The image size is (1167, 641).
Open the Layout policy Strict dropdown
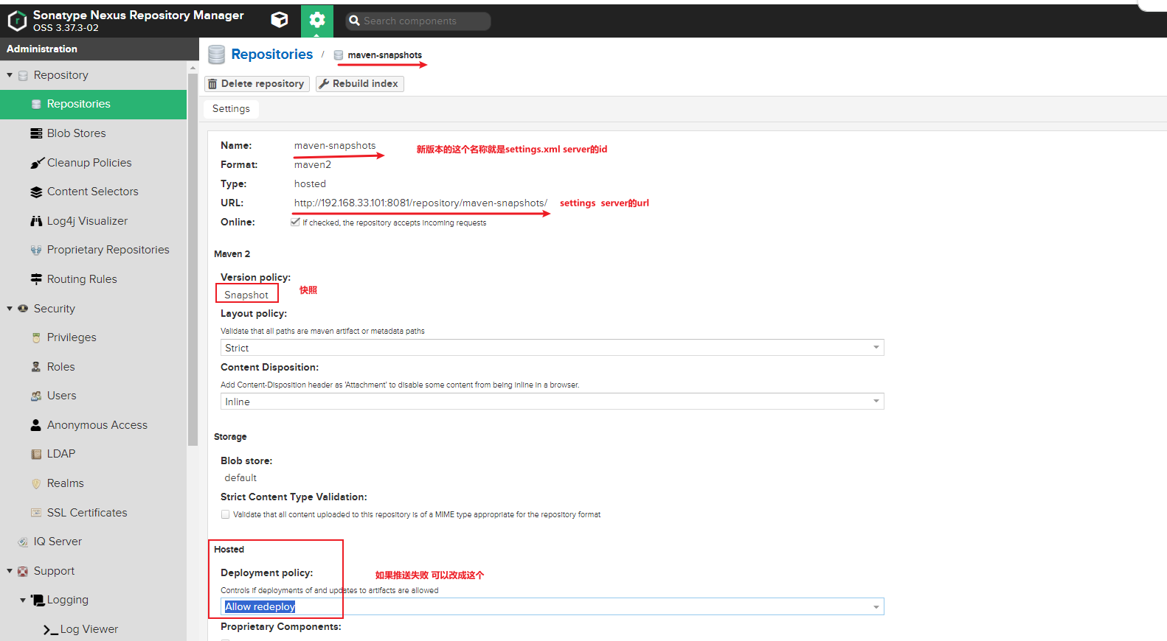point(552,348)
